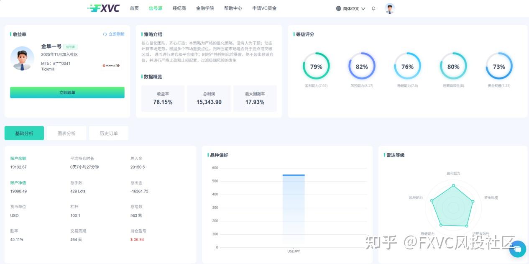
Task: Open 申请VC资金 in the top menu
Action: pos(264,8)
